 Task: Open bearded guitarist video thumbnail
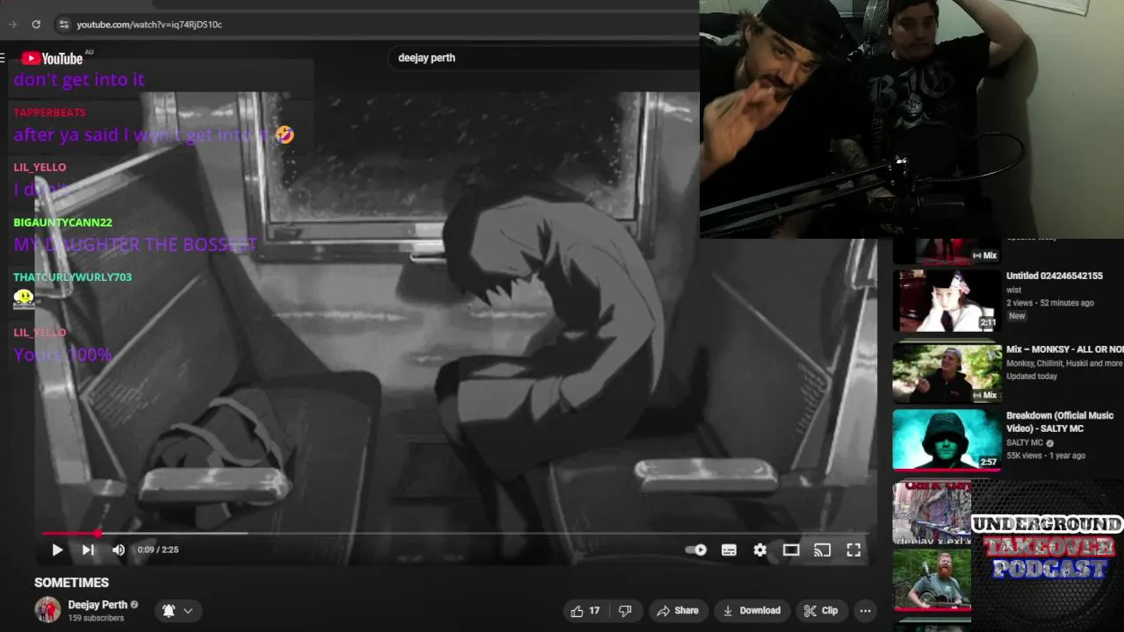point(933,580)
